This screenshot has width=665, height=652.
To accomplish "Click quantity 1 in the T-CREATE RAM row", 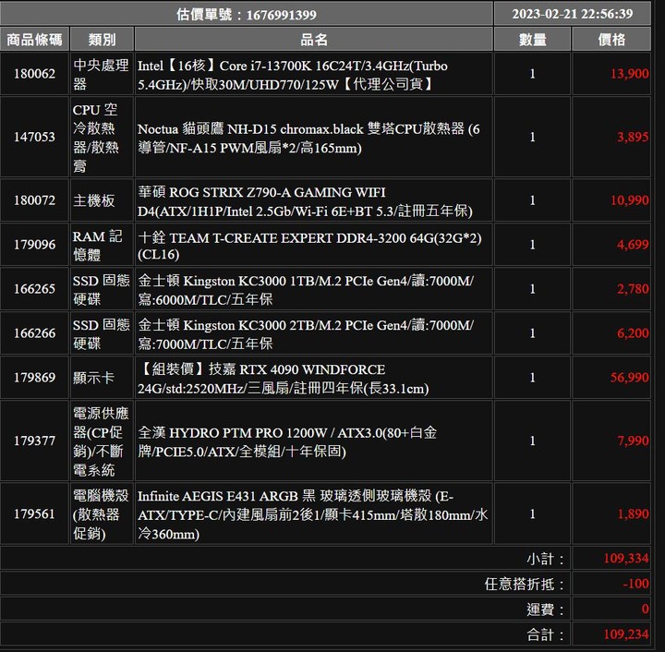I will coord(532,245).
